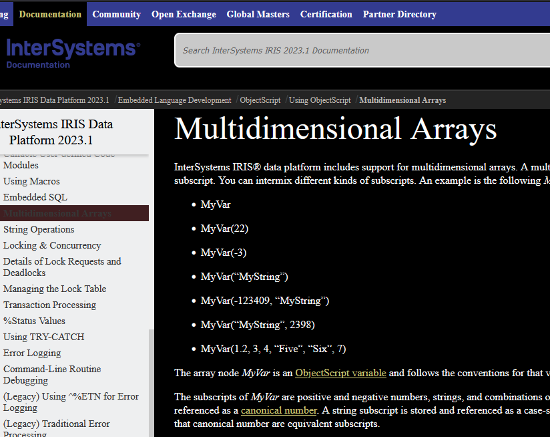
Task: Click the Multidimensional Arrays page title
Action: (335, 129)
